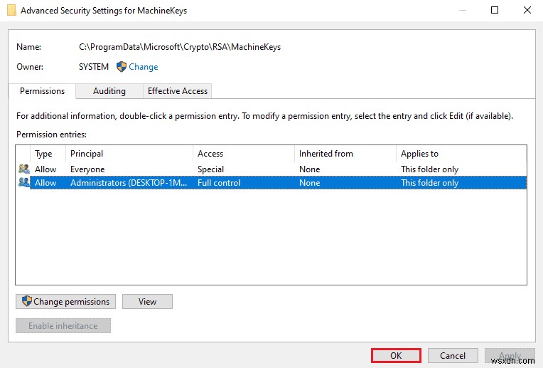Click the Administrators entry's users icon
Viewport: 543px width, 368px height.
coord(24,183)
